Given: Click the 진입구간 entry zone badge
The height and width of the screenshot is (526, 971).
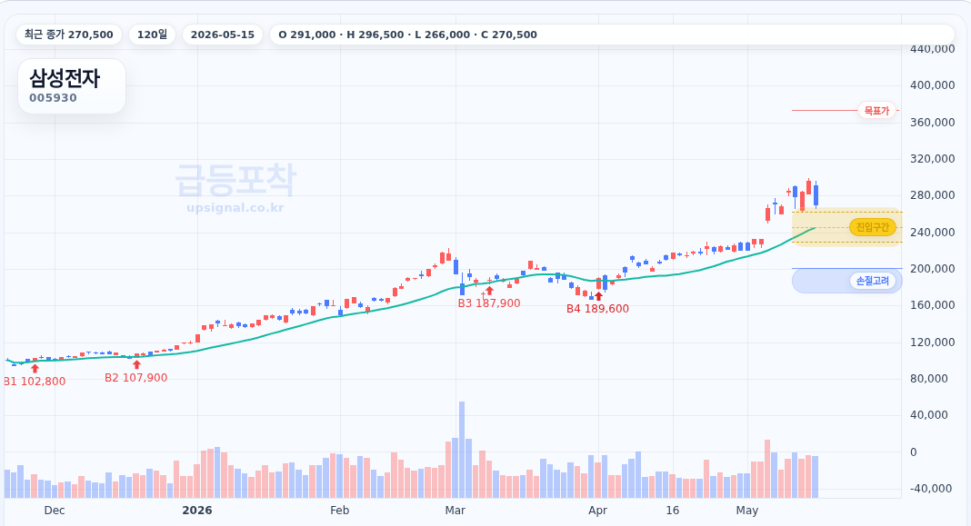Looking at the screenshot, I should (x=873, y=227).
